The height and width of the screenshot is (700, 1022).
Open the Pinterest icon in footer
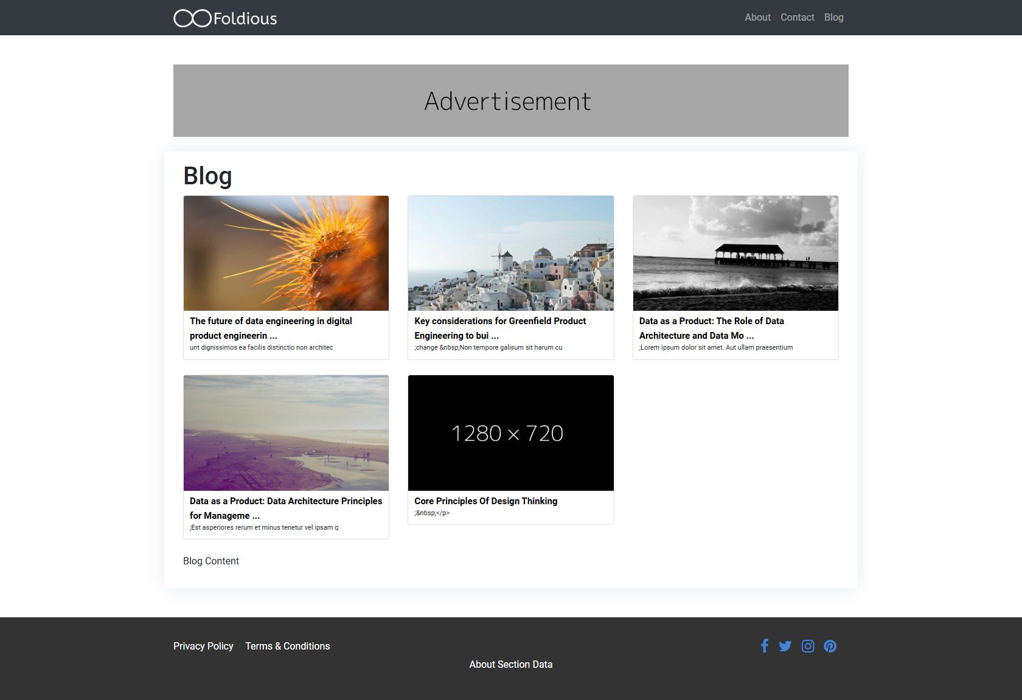point(830,646)
